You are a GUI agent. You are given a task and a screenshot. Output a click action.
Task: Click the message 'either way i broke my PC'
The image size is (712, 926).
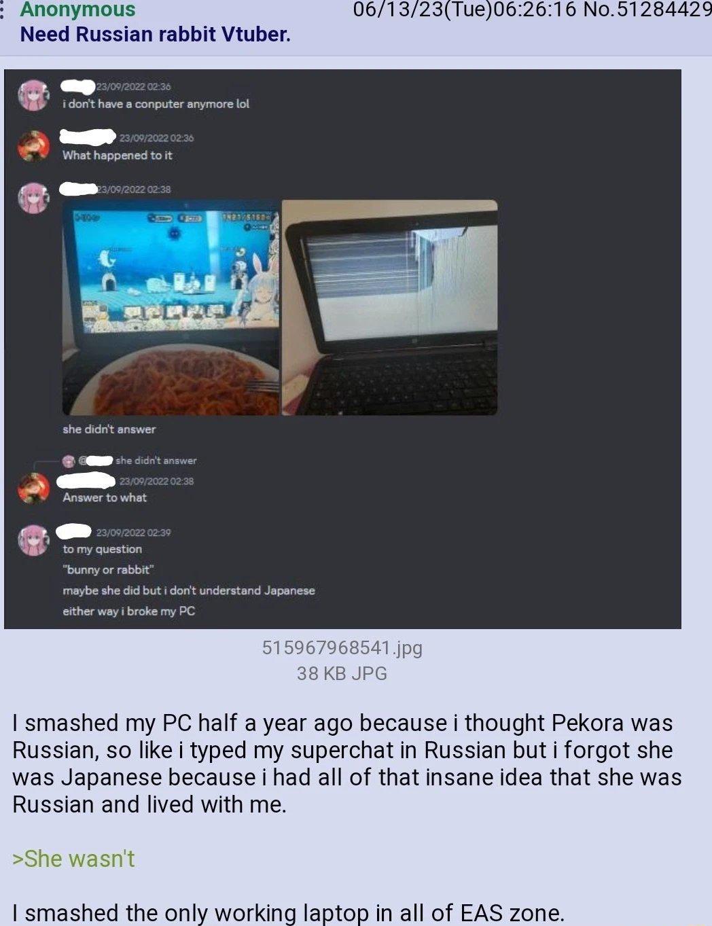coord(129,611)
